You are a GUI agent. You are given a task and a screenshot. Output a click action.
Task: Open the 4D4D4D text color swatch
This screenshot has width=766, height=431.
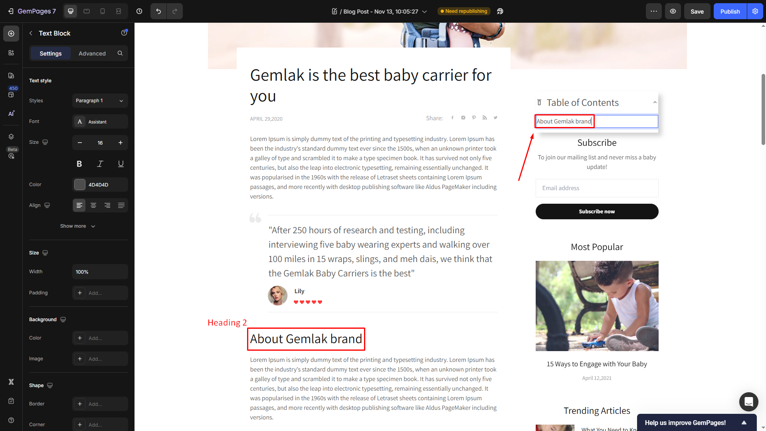[x=80, y=185]
